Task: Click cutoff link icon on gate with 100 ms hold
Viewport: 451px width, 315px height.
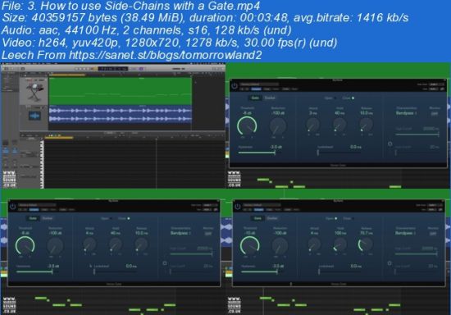Action: click(x=389, y=263)
